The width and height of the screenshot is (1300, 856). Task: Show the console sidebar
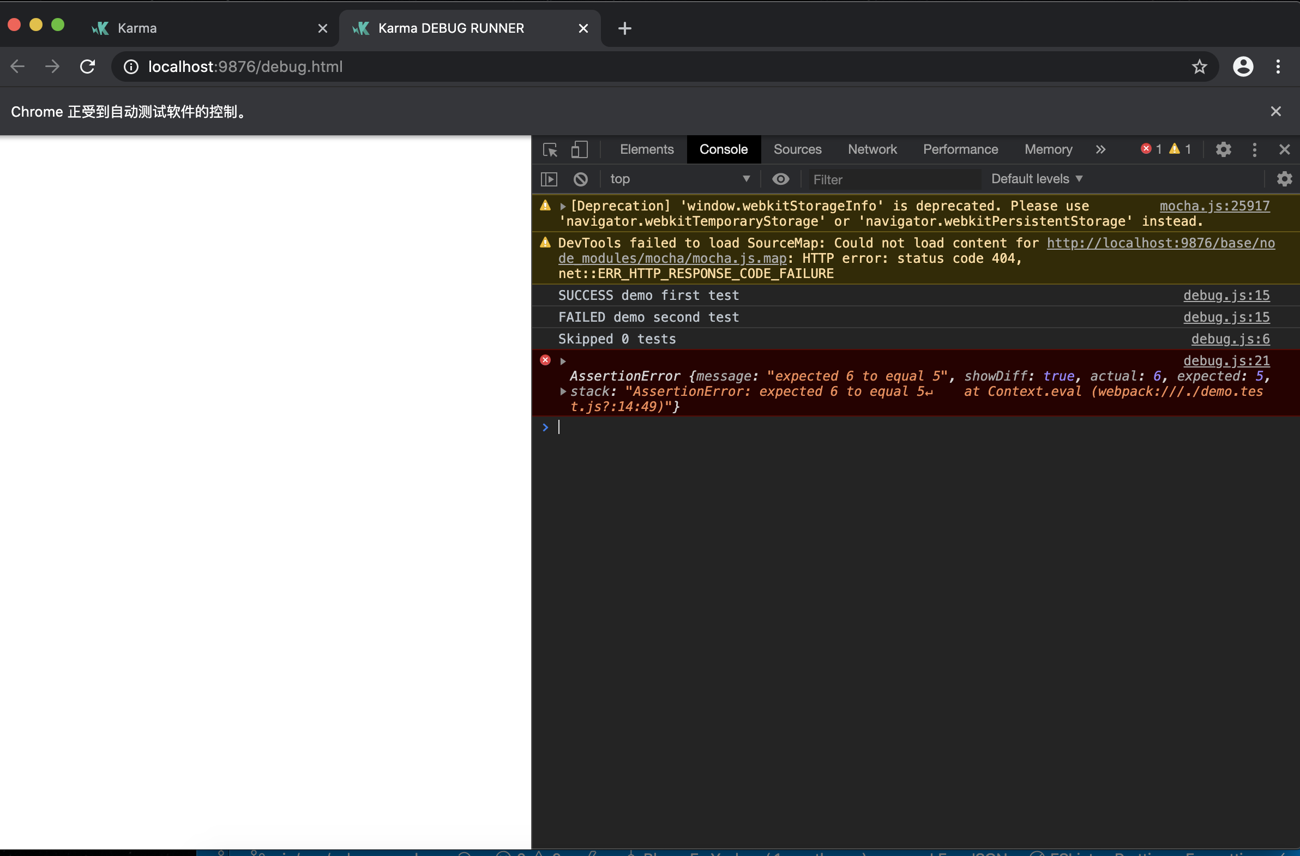(549, 179)
